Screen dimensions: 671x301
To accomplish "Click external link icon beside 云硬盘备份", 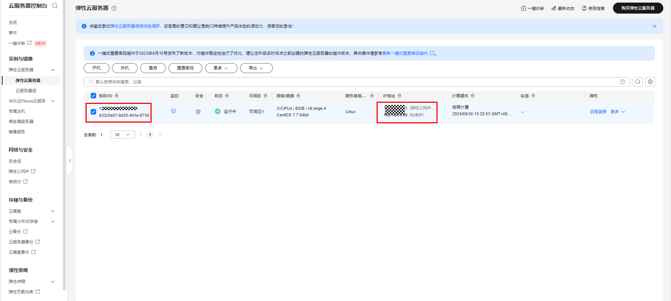I will [x=34, y=252].
